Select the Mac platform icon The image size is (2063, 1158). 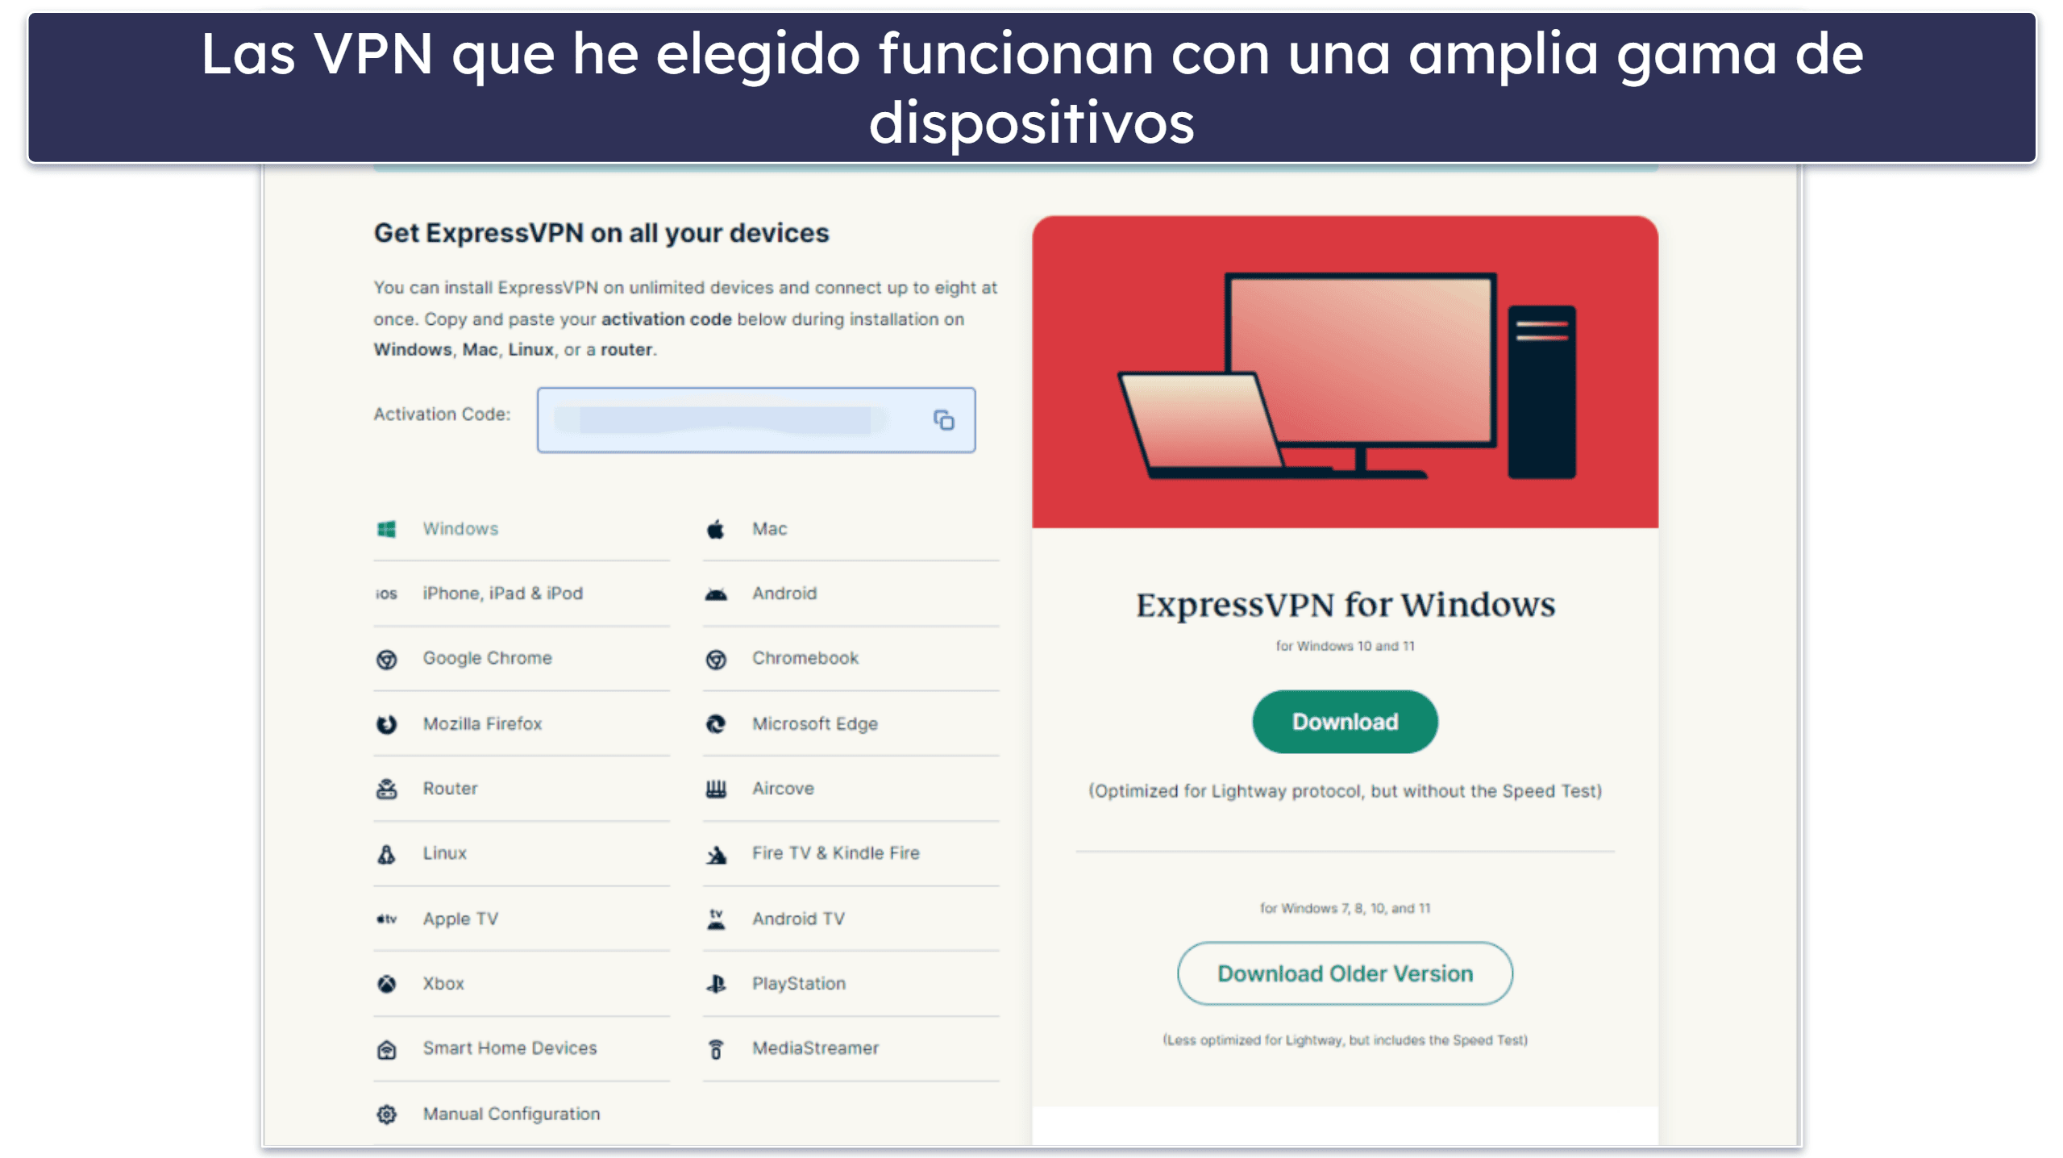(716, 527)
